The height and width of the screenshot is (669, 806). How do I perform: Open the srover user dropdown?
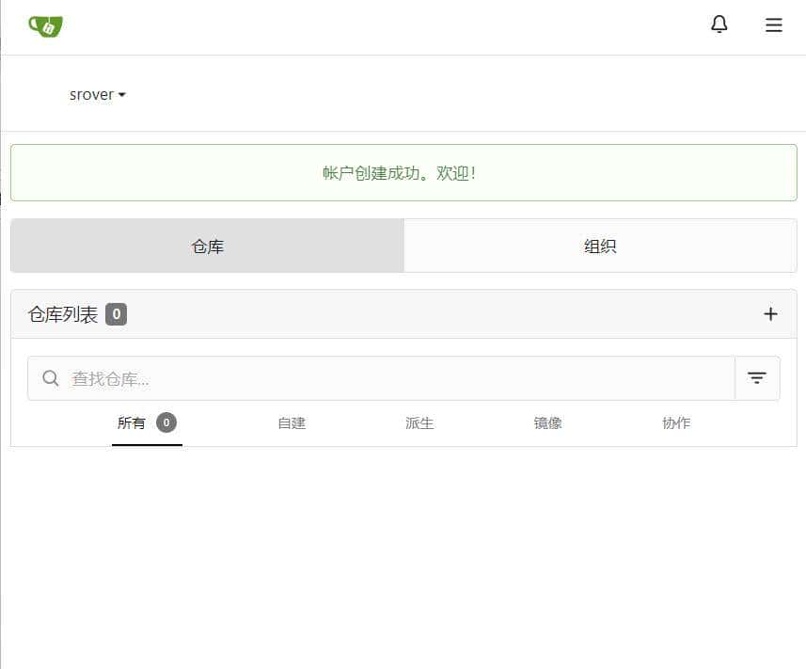(x=91, y=94)
